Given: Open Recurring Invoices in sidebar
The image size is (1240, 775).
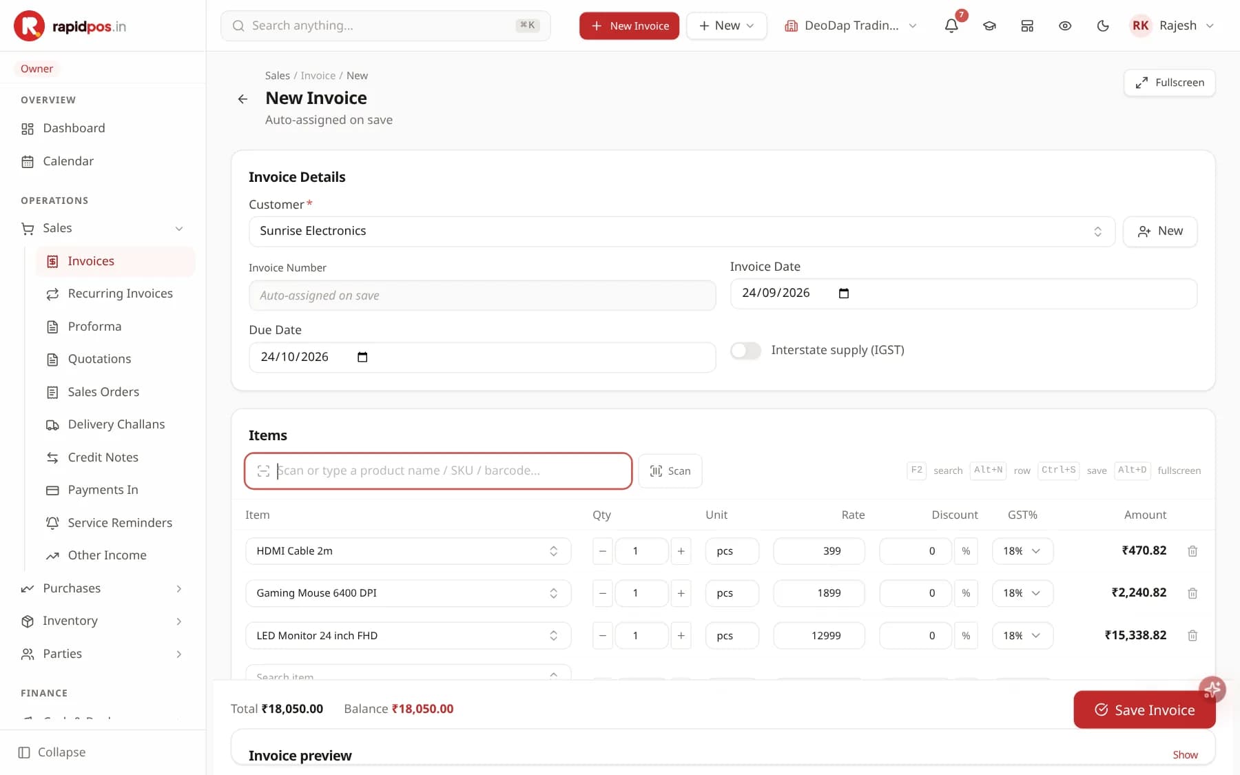Looking at the screenshot, I should [116, 293].
